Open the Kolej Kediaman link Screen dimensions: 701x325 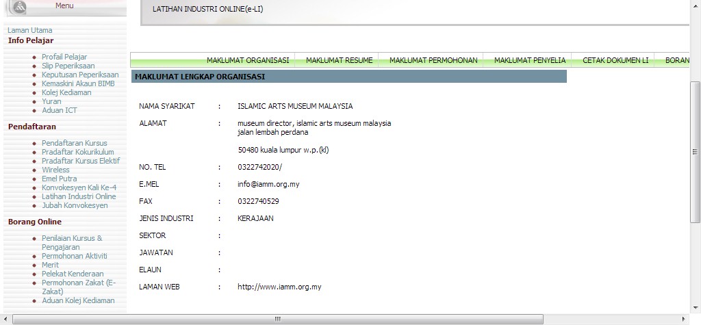click(x=66, y=92)
